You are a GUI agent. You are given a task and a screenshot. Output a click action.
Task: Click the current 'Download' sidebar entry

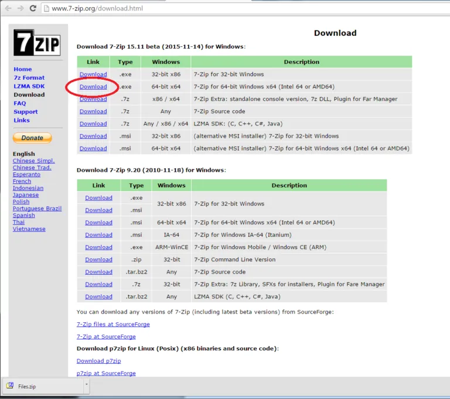coord(29,95)
